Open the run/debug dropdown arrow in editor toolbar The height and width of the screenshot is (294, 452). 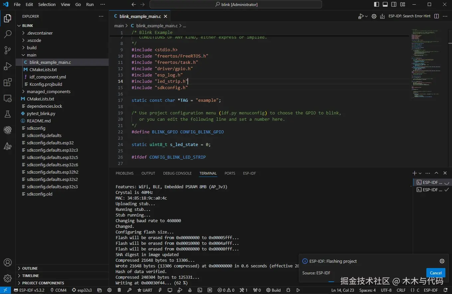coord(366,16)
